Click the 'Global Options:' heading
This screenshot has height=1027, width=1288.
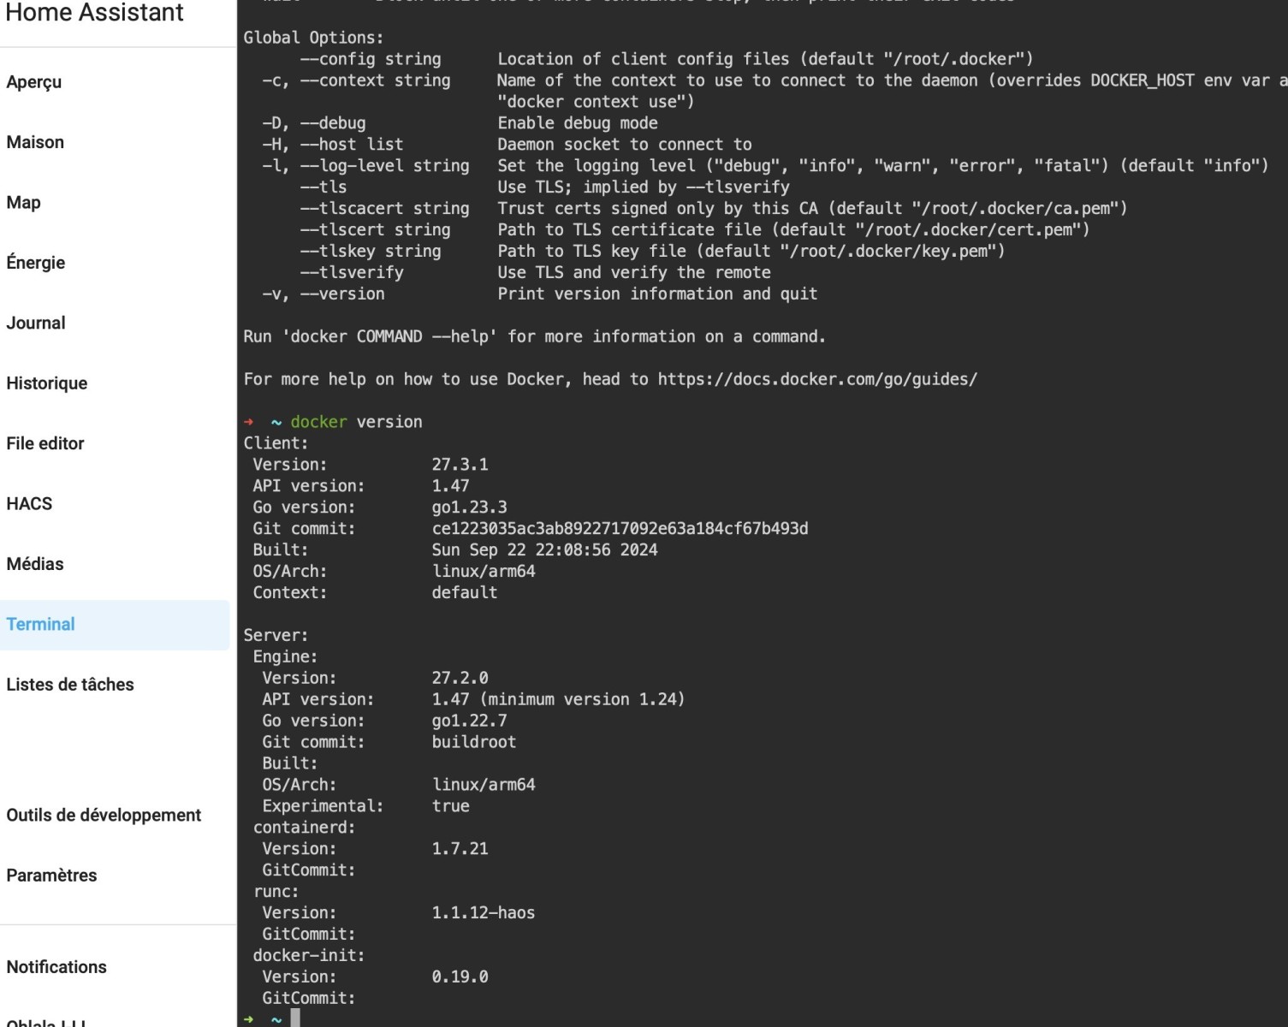[313, 38]
